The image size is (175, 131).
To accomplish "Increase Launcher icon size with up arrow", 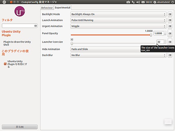I will click(165, 41).
